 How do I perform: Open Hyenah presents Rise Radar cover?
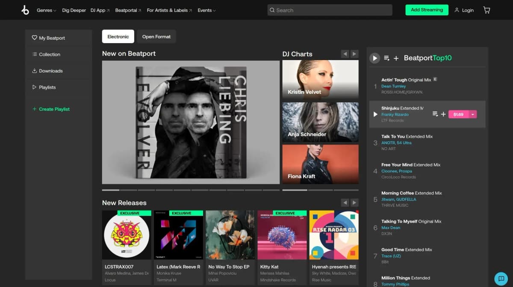click(x=334, y=235)
